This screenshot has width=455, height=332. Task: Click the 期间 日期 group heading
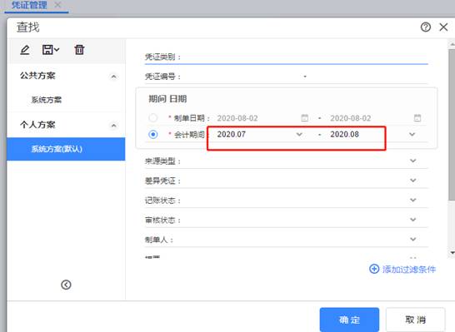coord(167,99)
